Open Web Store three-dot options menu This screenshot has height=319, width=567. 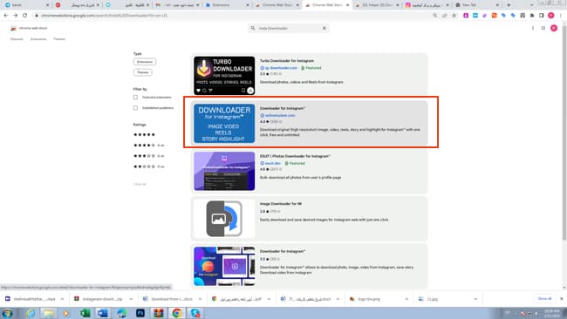click(x=533, y=28)
